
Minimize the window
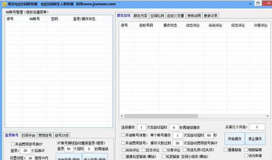point(250,4)
